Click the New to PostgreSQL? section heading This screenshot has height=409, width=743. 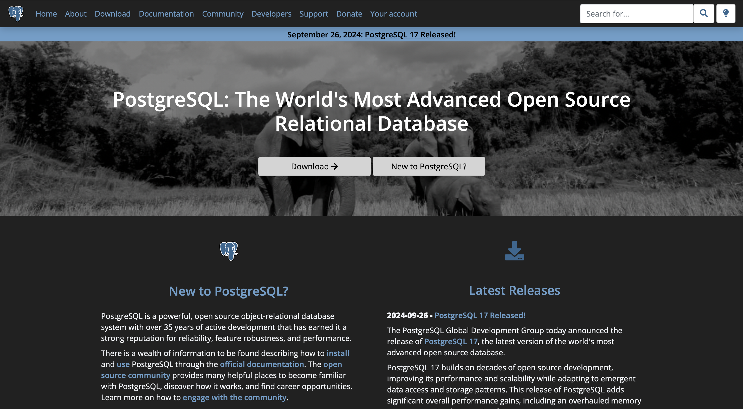(229, 291)
